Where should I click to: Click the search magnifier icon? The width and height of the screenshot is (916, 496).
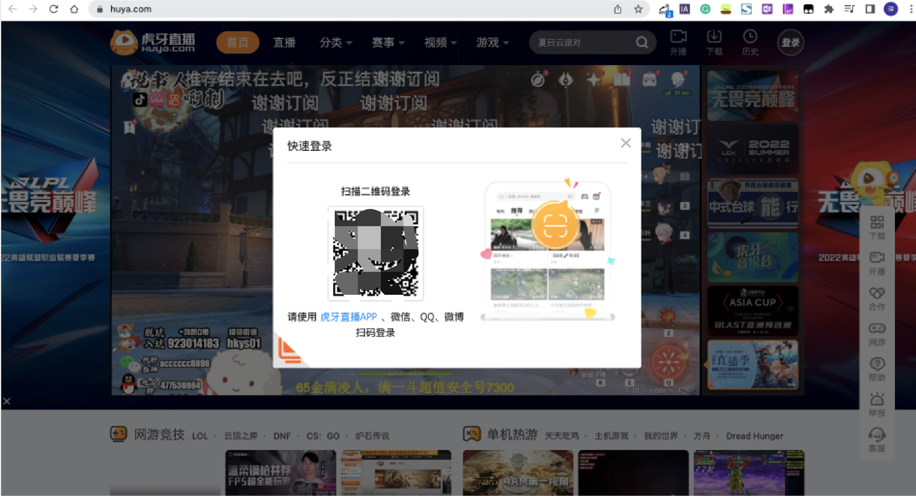pyautogui.click(x=641, y=42)
